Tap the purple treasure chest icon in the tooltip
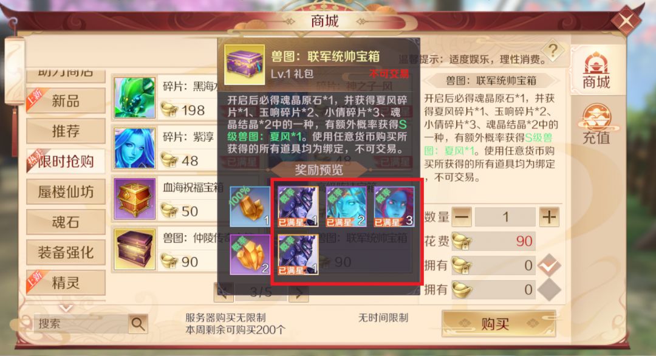The height and width of the screenshot is (356, 656). click(x=244, y=64)
